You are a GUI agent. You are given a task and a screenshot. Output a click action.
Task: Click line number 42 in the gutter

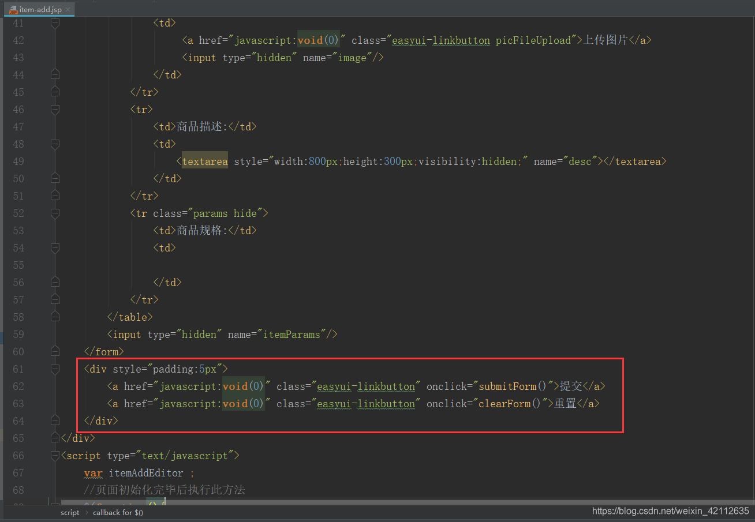click(x=18, y=40)
